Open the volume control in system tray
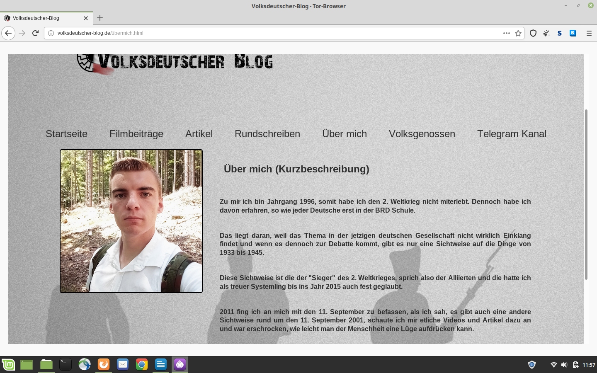Screen dimensions: 597x373 coord(564,365)
